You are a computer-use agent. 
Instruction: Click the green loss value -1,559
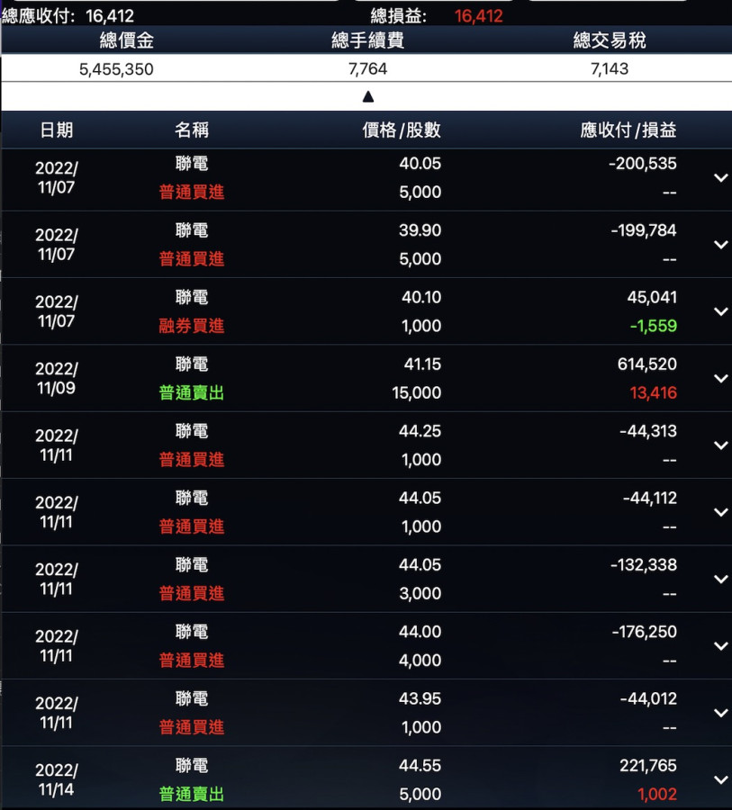(654, 326)
